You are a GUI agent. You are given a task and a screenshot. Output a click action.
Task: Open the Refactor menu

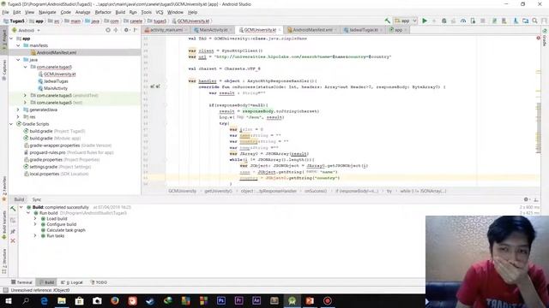pyautogui.click(x=103, y=12)
